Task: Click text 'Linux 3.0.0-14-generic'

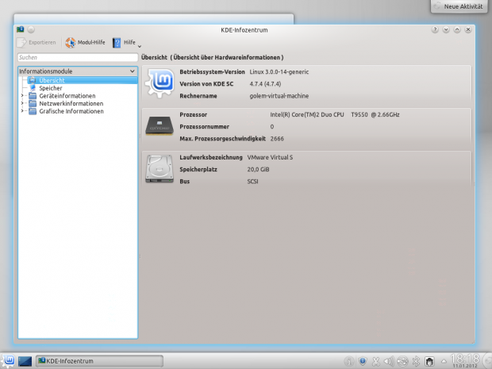Action: click(x=279, y=72)
